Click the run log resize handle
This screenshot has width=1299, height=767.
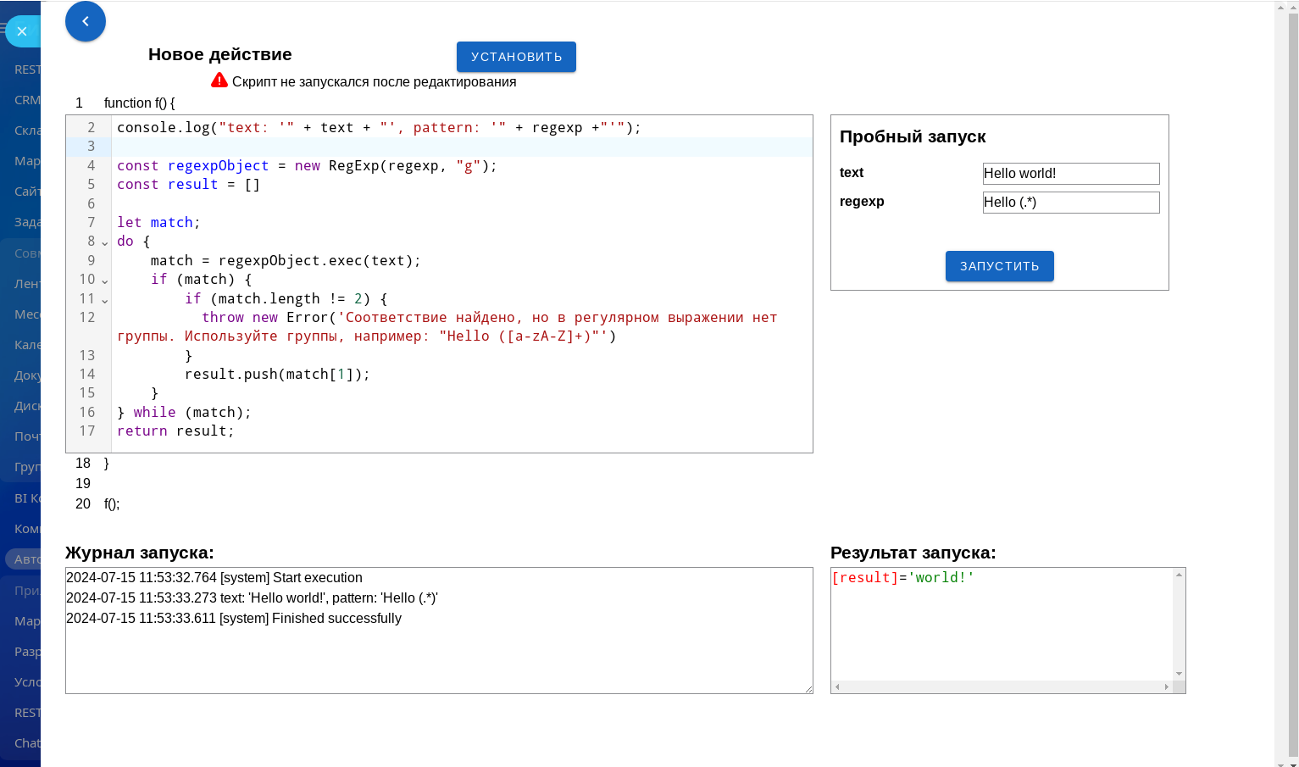coord(808,689)
